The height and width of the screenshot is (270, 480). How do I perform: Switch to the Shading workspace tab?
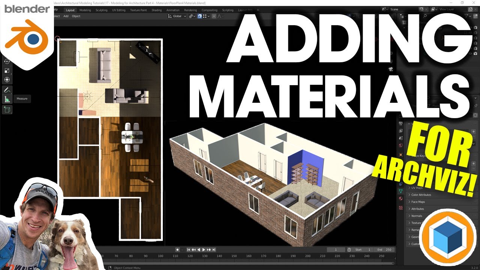157,10
